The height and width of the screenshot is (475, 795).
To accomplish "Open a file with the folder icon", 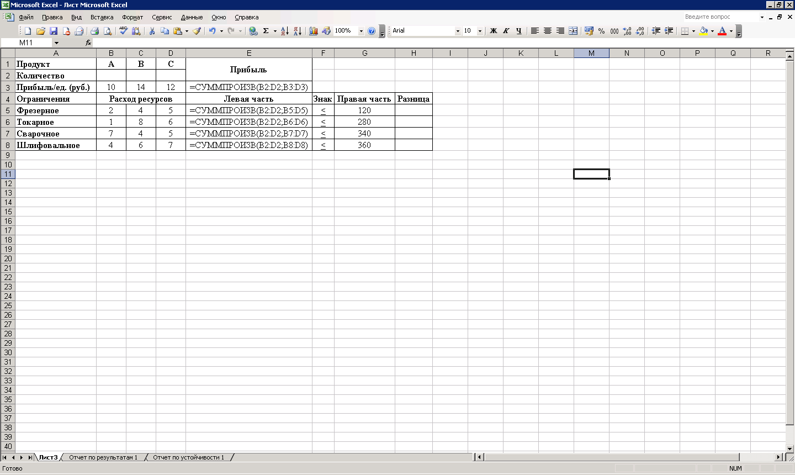I will tap(40, 31).
